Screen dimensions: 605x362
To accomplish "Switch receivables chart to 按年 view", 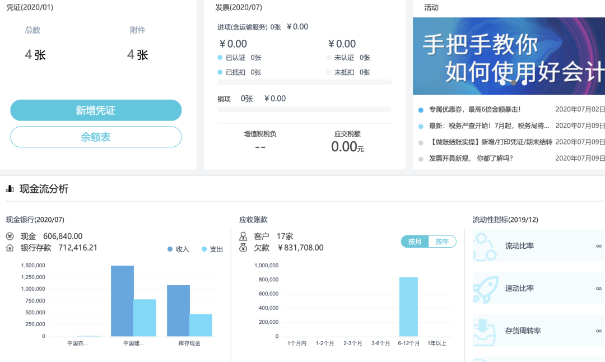I will [442, 242].
